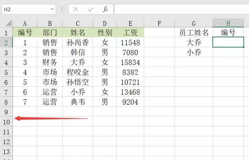Select the active cell H2
Viewport: 249px width, 160px height.
pos(228,42)
